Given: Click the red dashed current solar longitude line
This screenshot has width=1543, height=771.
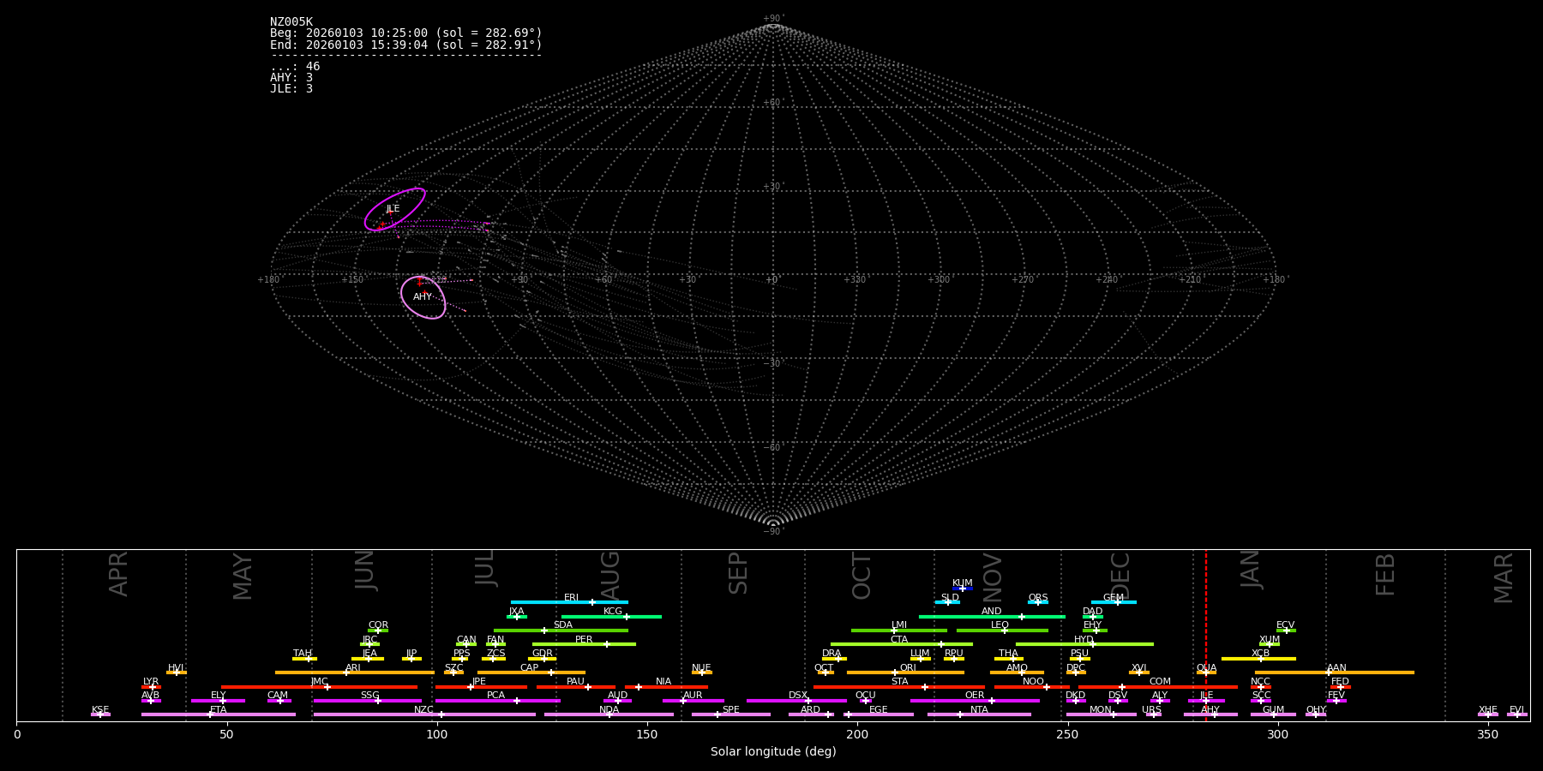Looking at the screenshot, I should click(1206, 635).
